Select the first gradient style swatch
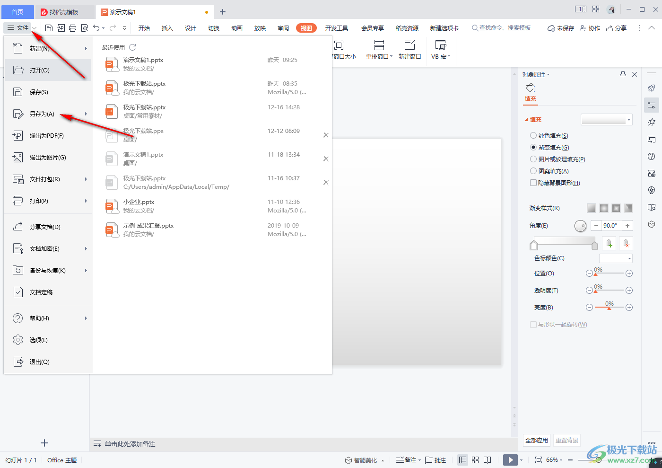 pos(592,208)
